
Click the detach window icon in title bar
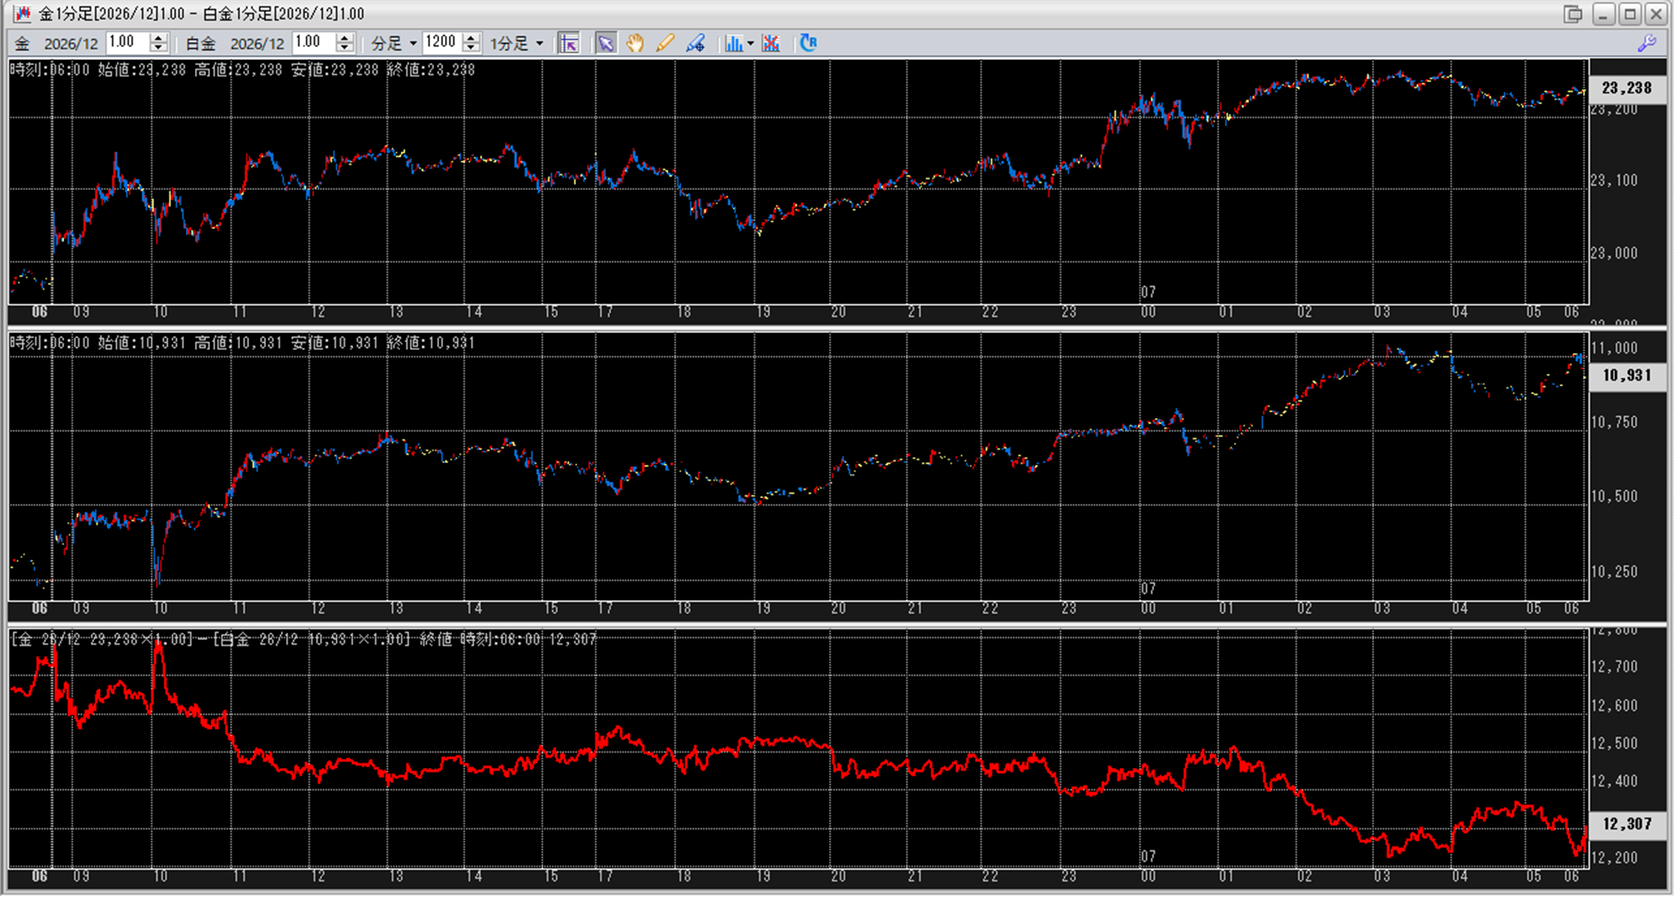(1572, 14)
